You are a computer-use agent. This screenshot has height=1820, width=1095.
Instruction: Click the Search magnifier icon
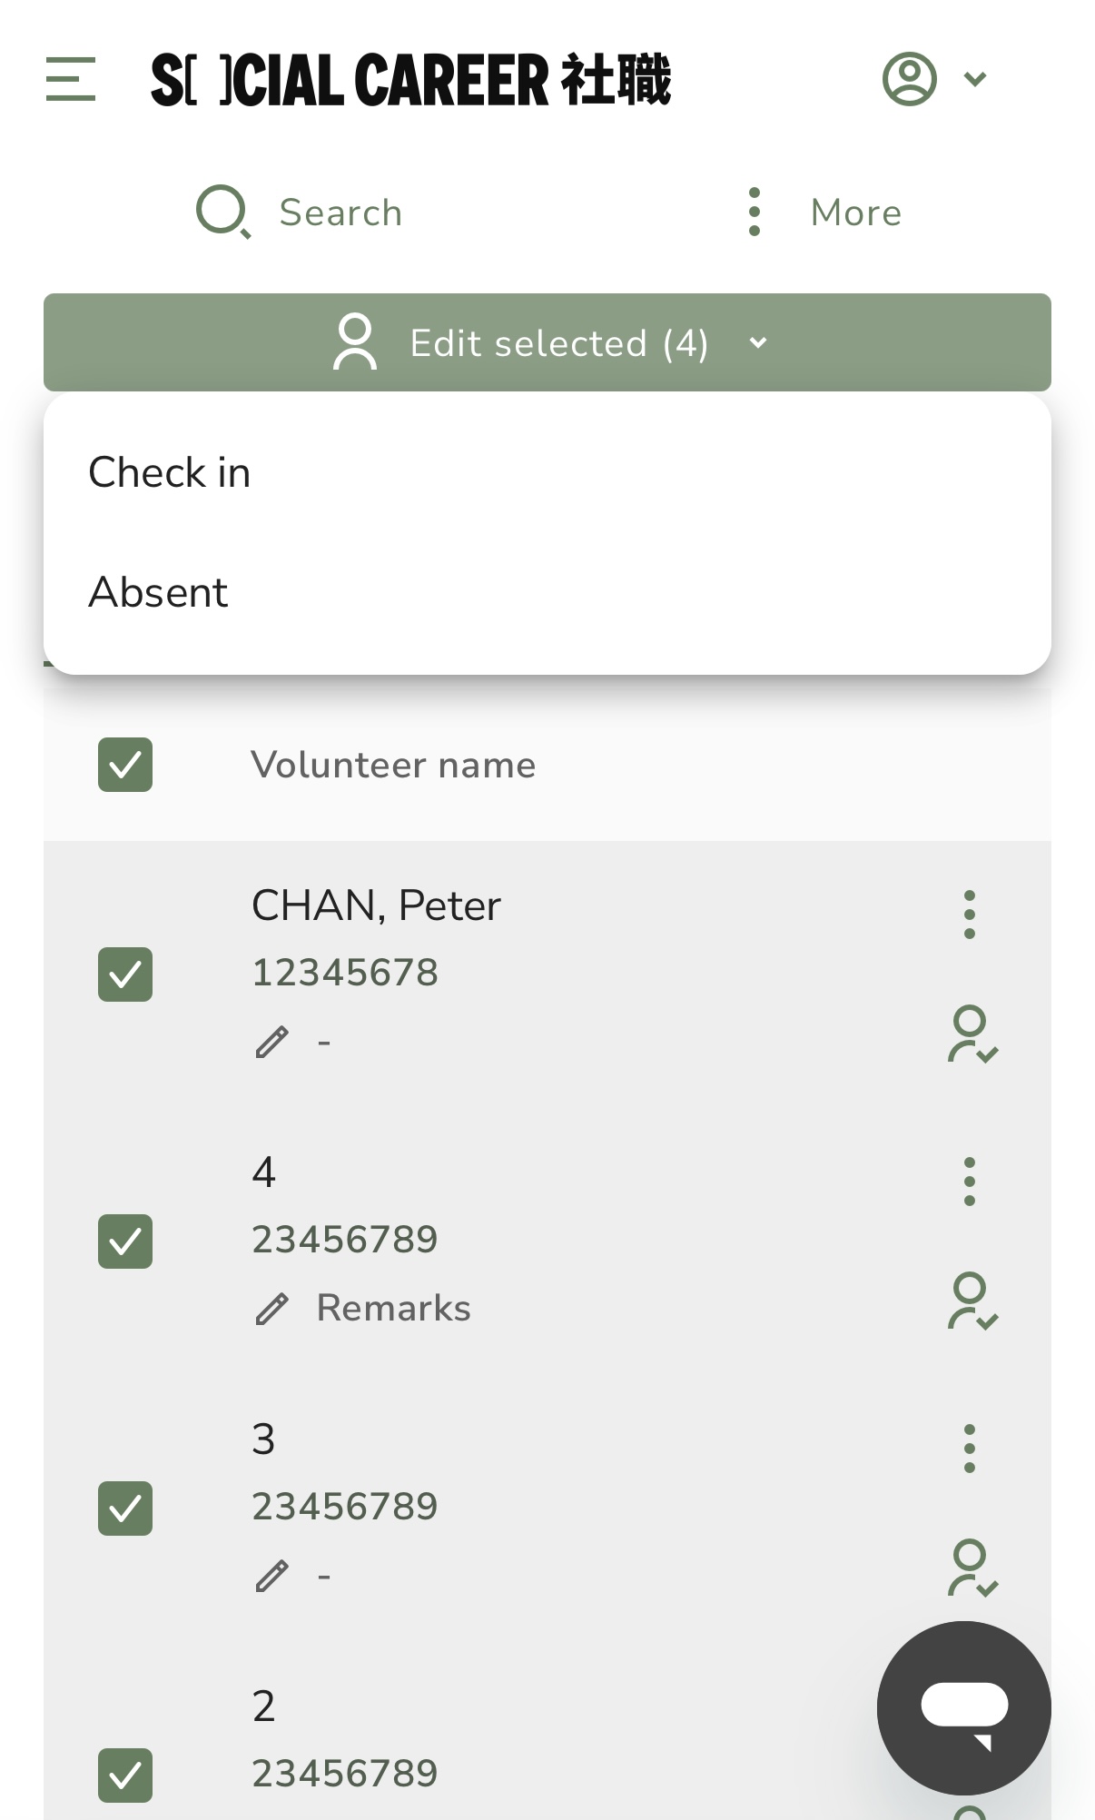point(223,213)
